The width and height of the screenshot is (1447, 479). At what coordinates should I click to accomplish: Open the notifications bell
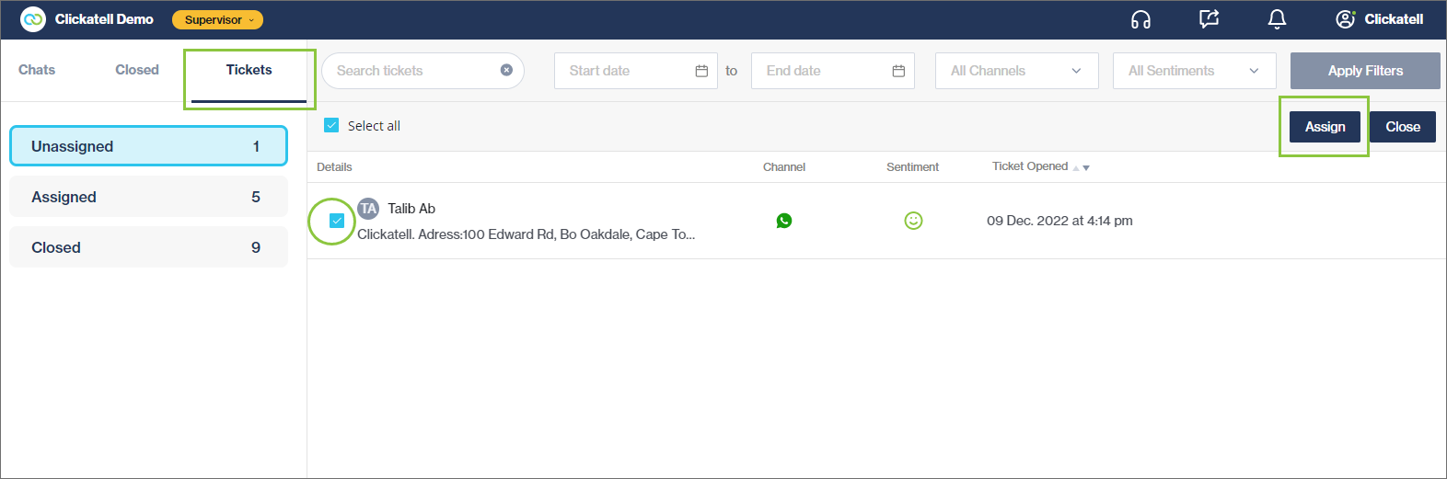pyautogui.click(x=1277, y=19)
